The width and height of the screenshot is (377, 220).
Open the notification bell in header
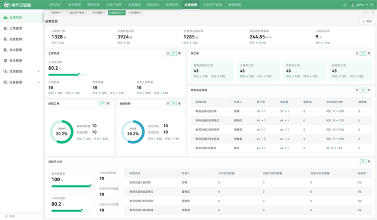click(345, 5)
